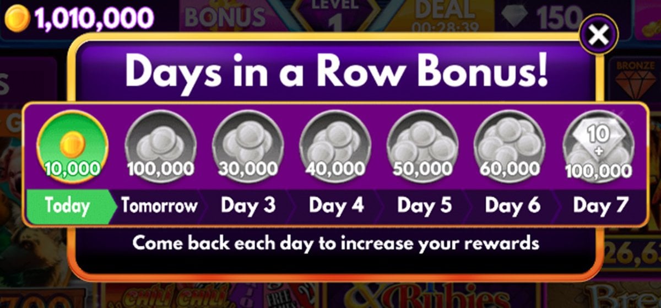Image resolution: width=661 pixels, height=308 pixels.
Task: Close the Days in a Row Bonus popup
Action: [x=598, y=36]
